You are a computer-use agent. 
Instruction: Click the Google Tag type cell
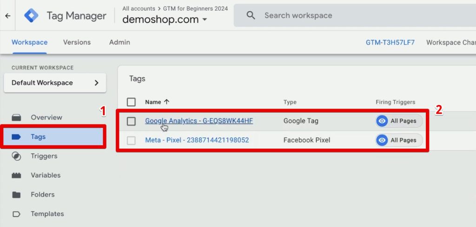coord(301,121)
